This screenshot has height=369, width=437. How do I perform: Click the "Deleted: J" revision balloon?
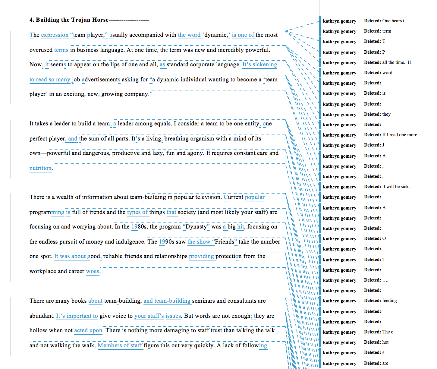coord(374,145)
